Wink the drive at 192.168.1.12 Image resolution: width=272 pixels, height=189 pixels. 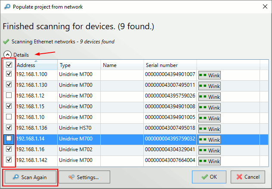click(210, 97)
